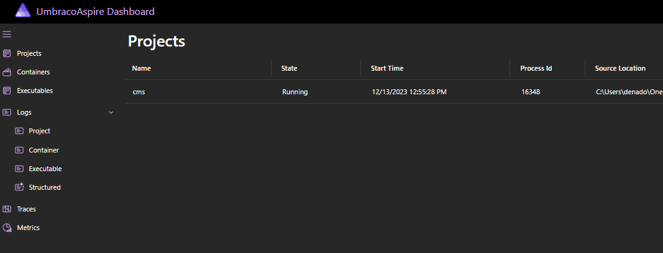The height and width of the screenshot is (253, 663).
Task: Click the Traces sidebar icon
Action: [x=7, y=209]
